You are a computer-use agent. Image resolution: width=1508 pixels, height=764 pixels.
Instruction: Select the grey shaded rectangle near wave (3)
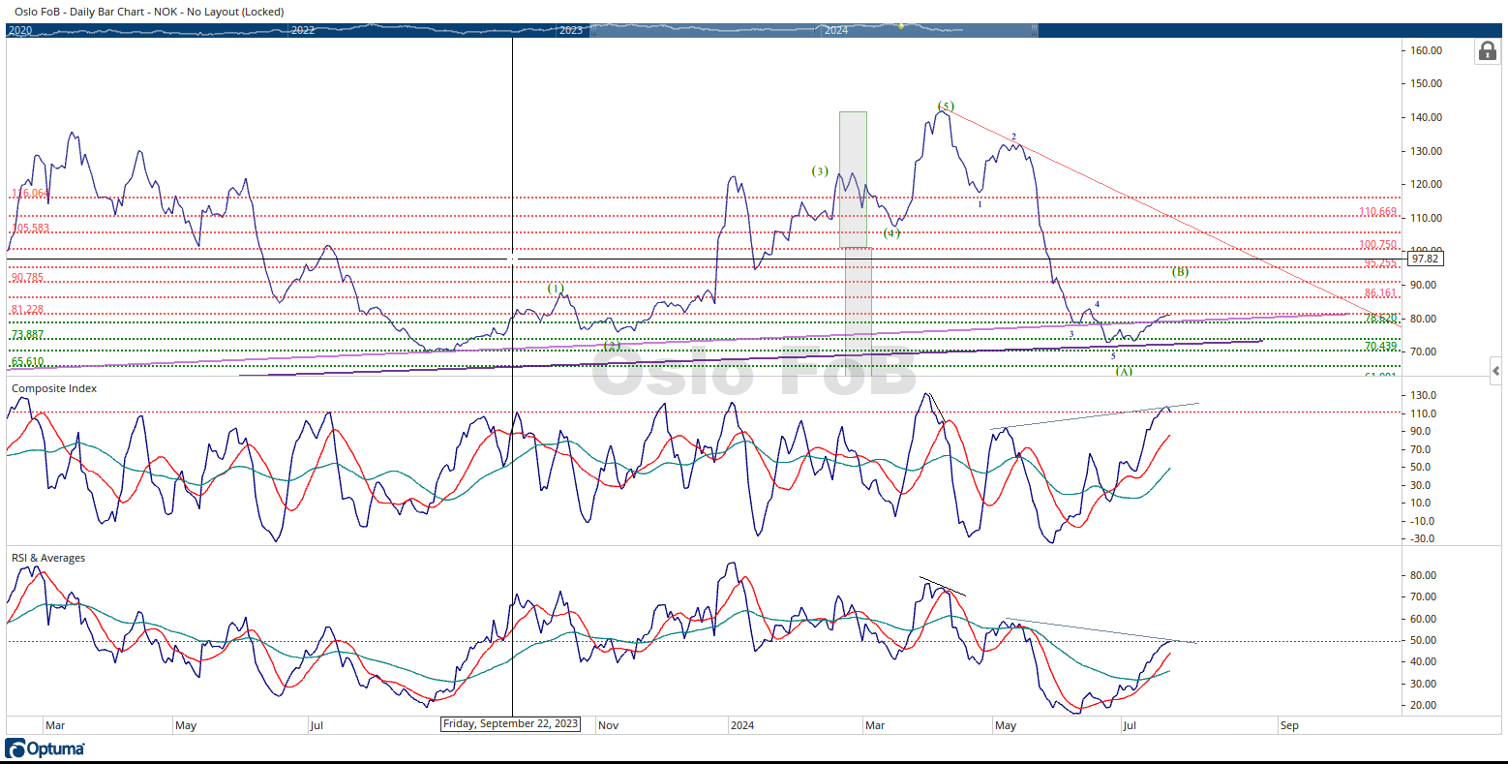point(853,179)
